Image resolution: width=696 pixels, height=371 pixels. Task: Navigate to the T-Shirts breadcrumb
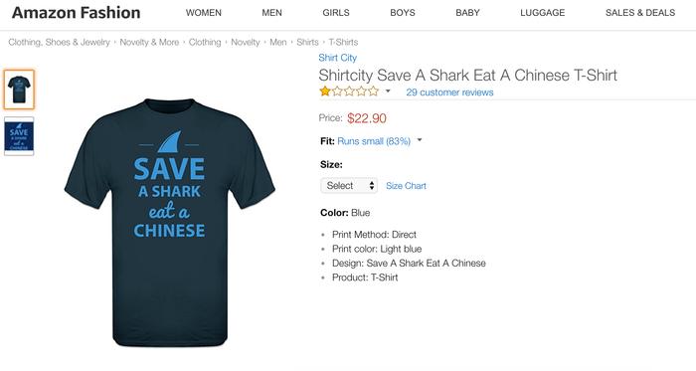pyautogui.click(x=343, y=42)
